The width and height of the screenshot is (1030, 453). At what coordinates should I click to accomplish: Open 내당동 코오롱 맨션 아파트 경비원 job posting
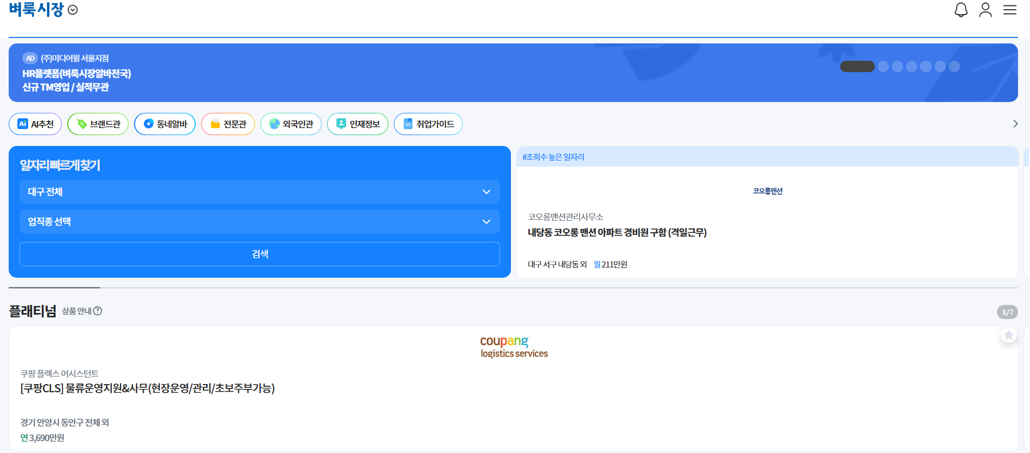pyautogui.click(x=617, y=232)
